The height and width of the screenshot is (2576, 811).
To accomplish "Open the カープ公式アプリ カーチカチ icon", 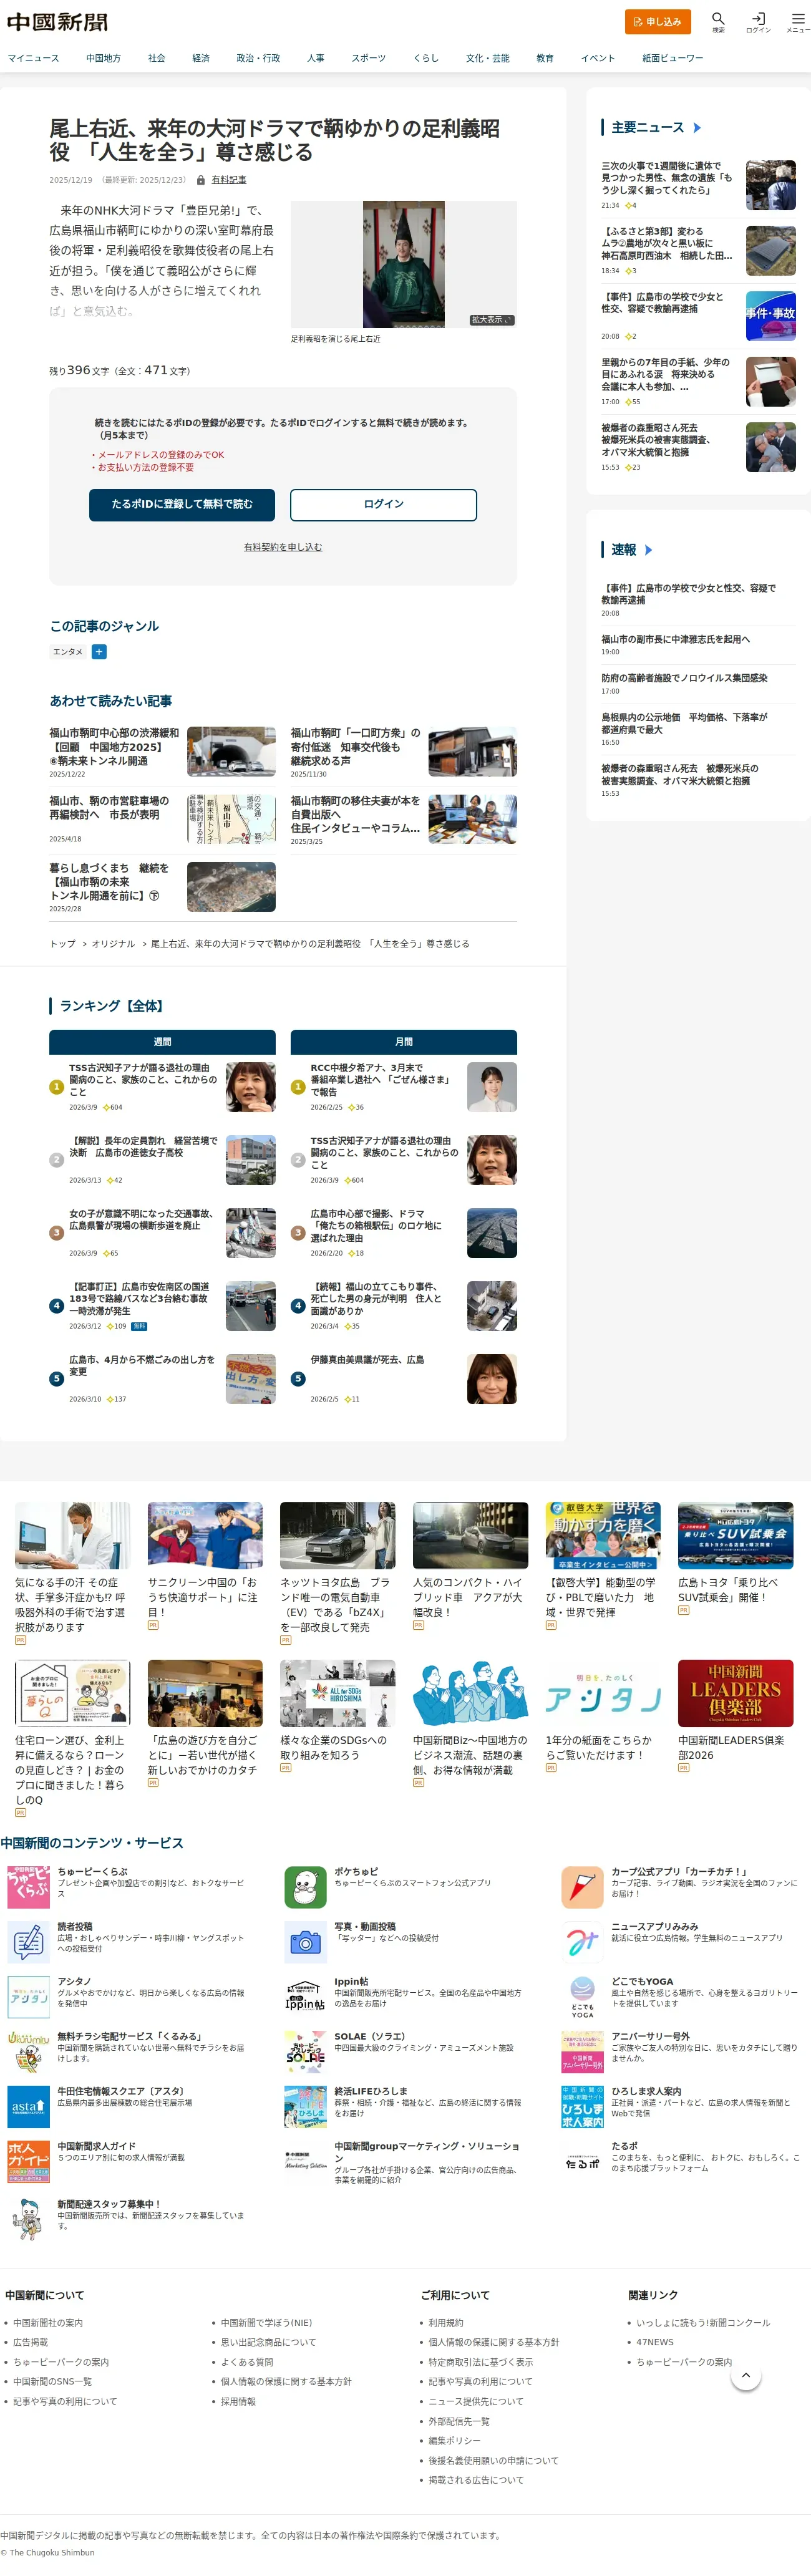I will [x=582, y=1886].
